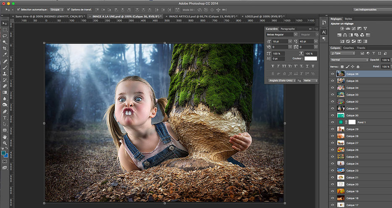Screen dimensions: 392x208
Task: Select the Gradient tool
Action: tap(5, 93)
